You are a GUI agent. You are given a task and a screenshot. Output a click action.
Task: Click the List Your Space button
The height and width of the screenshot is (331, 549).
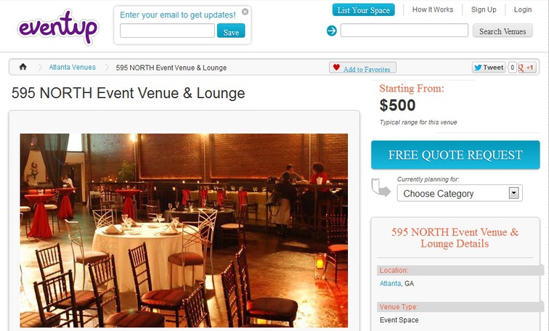tap(363, 10)
